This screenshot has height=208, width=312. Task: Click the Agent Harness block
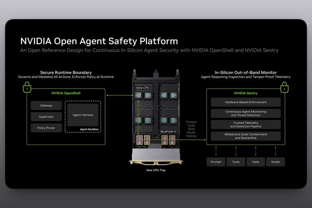point(83,115)
